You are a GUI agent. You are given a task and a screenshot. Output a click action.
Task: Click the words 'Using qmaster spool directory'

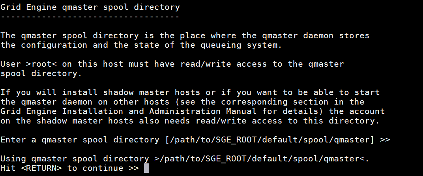click(75, 159)
